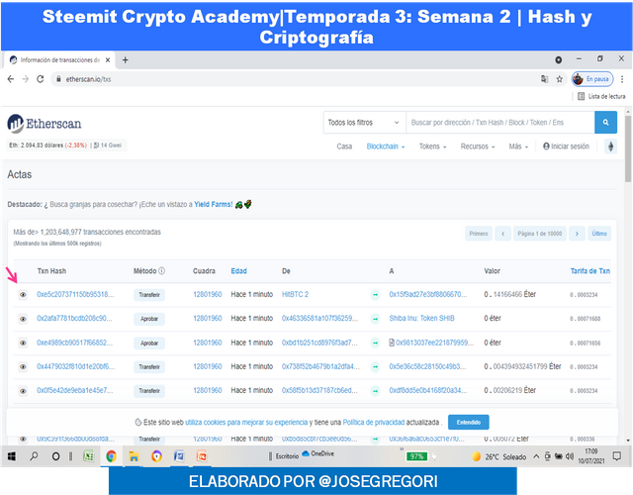
Task: Open the Política de privacidad link
Action: (x=374, y=423)
